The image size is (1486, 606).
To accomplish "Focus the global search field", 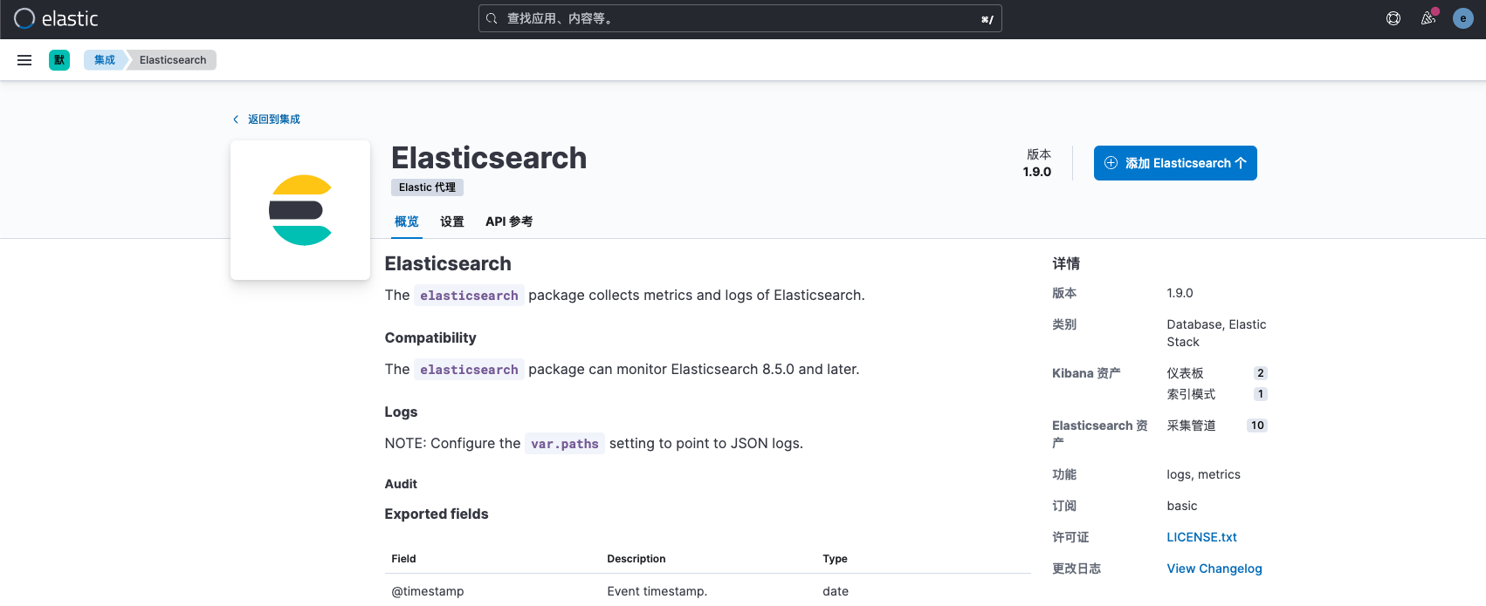I will click(x=740, y=18).
